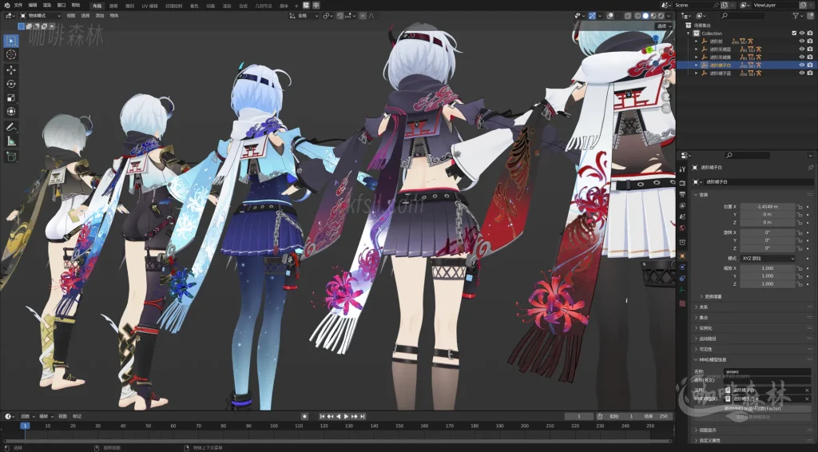This screenshot has height=452, width=818.
Task: Click the timeline current frame field
Action: pos(579,416)
